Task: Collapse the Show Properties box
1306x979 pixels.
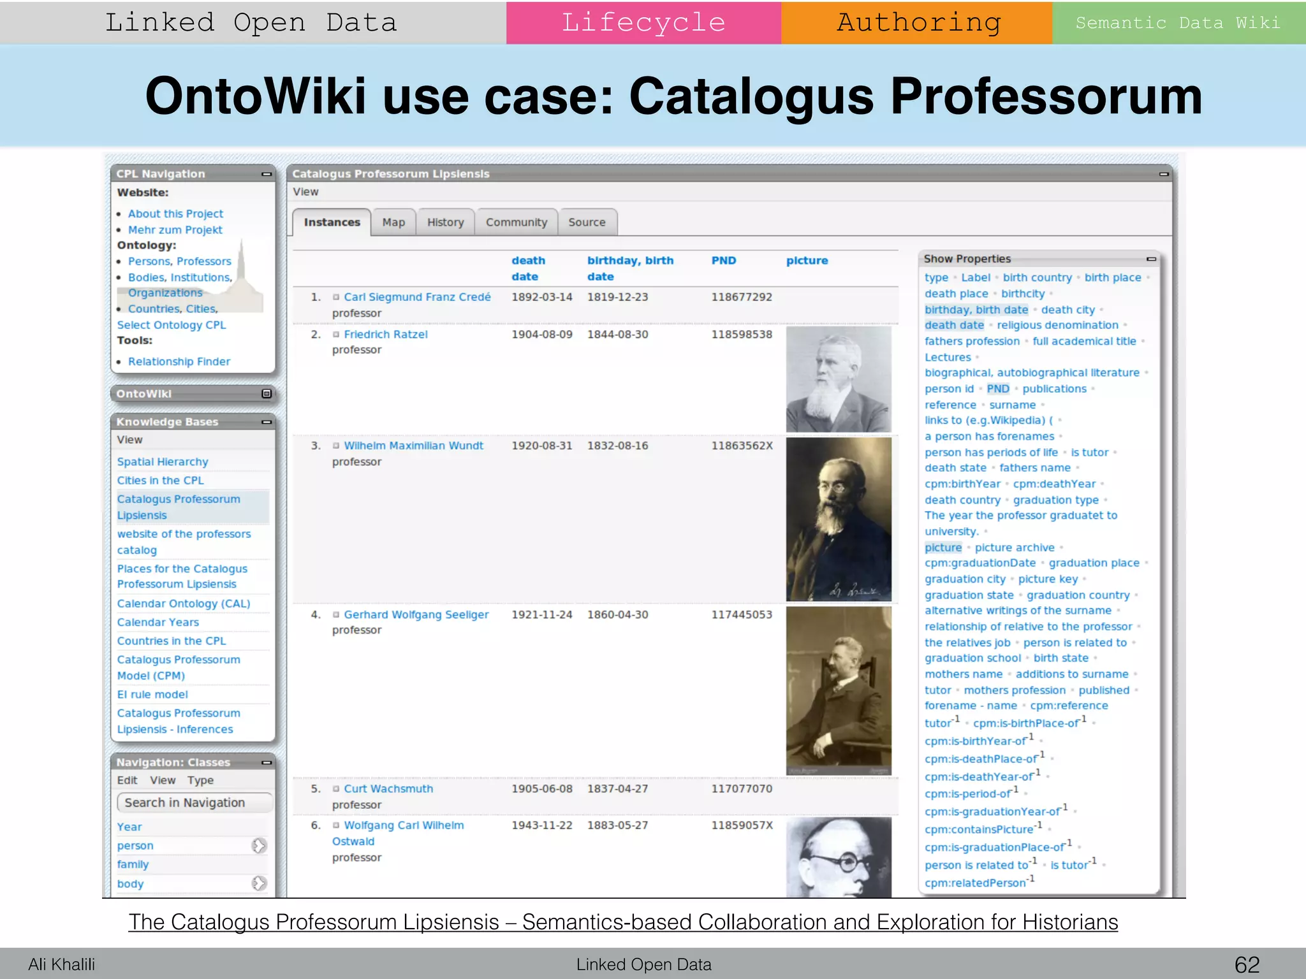Action: [1151, 259]
